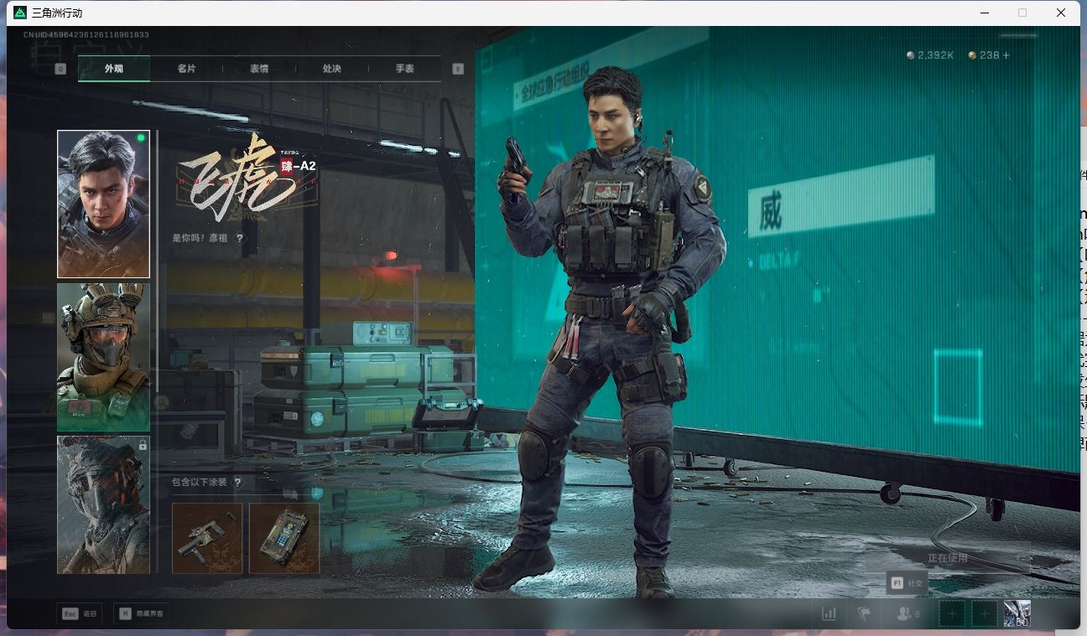Open the statistics bar chart icon

(829, 613)
